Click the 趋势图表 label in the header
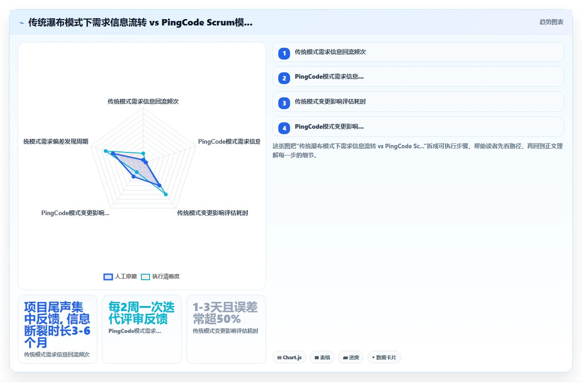This screenshot has width=582, height=382. click(x=551, y=22)
